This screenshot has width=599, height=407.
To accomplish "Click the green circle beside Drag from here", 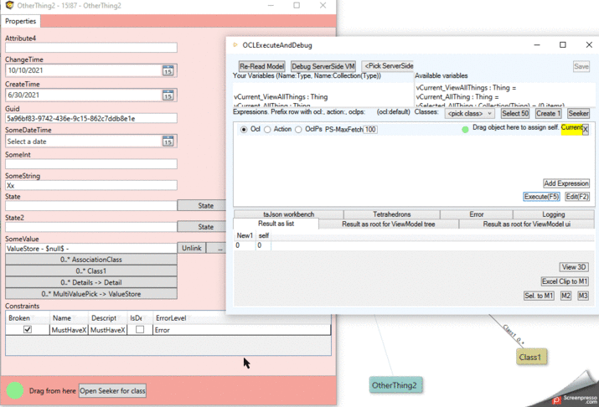I will (15, 391).
